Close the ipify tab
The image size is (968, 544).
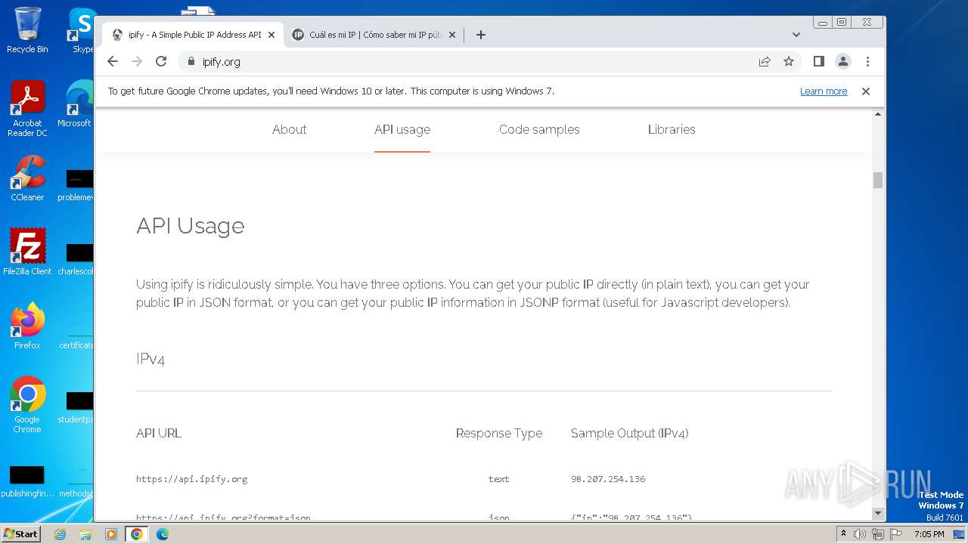click(271, 35)
